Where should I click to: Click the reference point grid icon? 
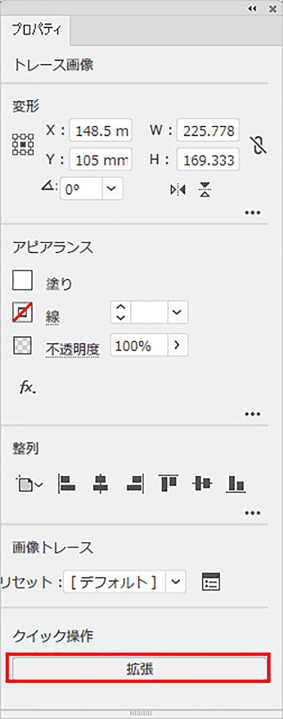click(x=23, y=145)
